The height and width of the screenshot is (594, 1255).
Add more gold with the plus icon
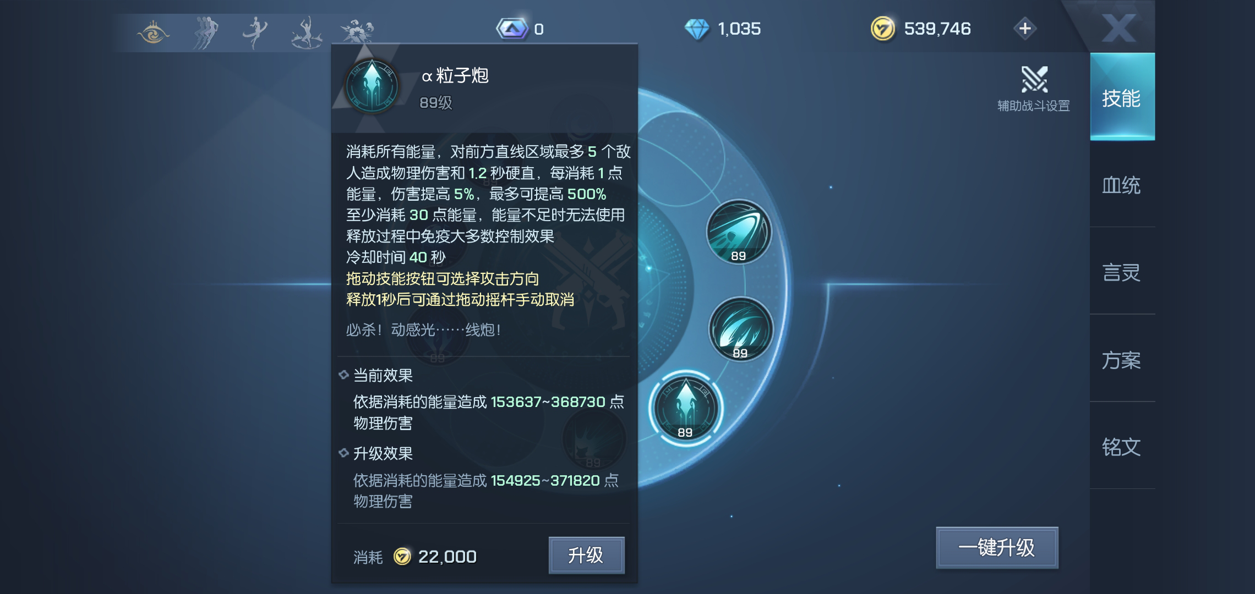[1025, 28]
